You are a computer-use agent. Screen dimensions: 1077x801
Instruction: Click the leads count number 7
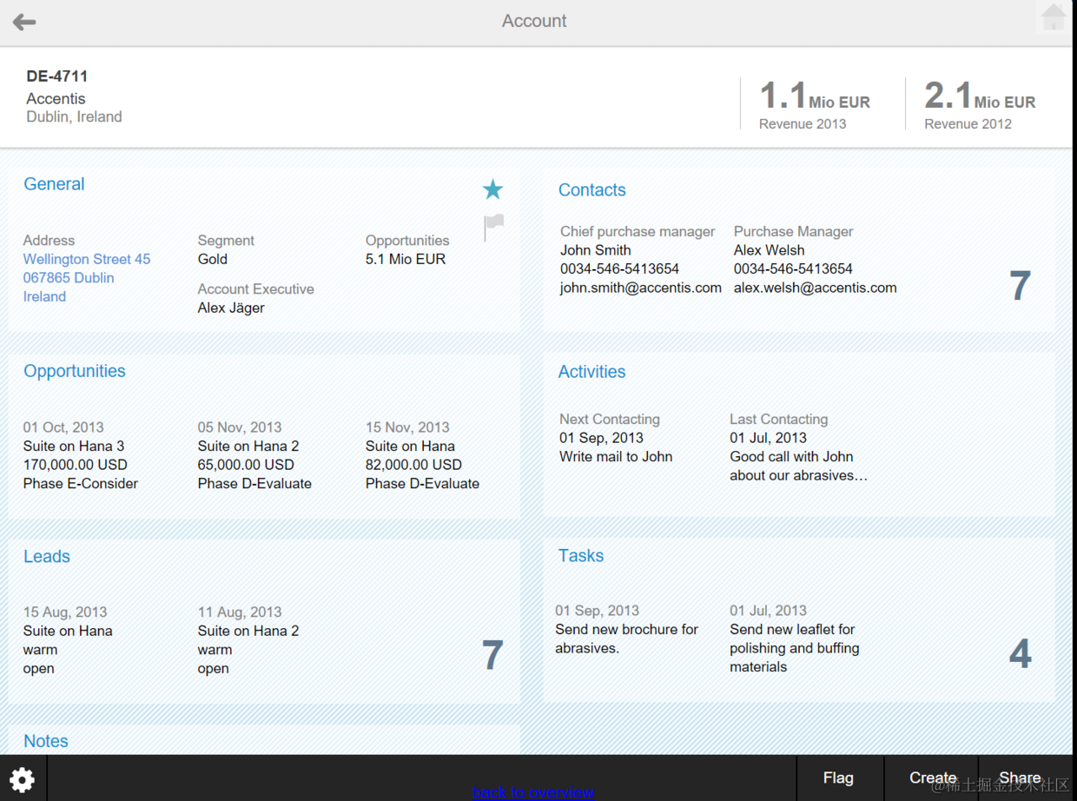[x=492, y=655]
